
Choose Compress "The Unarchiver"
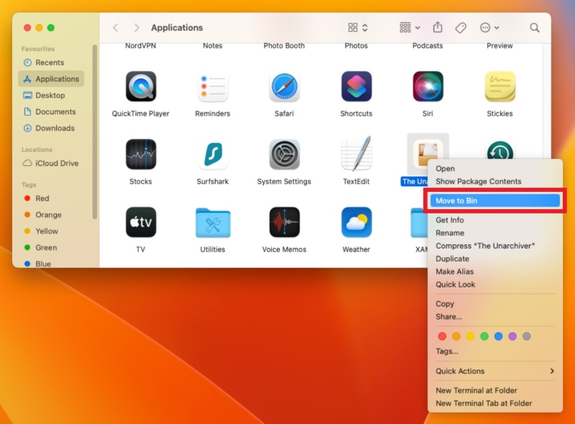tap(494, 246)
